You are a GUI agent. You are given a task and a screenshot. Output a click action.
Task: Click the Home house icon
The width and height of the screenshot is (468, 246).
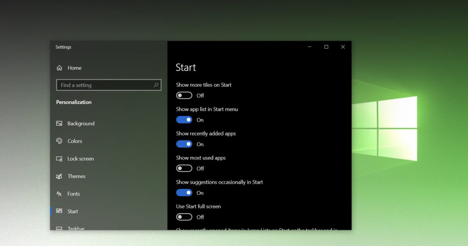[60, 68]
